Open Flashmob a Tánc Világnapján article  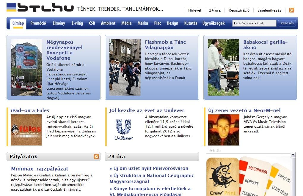(x=165, y=45)
